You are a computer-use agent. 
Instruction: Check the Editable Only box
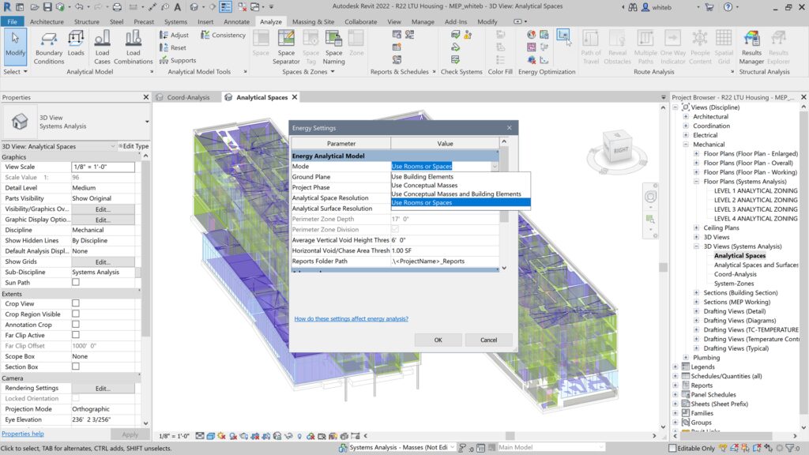pos(672,448)
